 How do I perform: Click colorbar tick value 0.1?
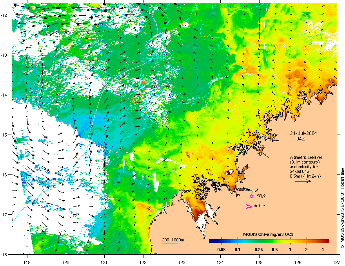[238, 250]
